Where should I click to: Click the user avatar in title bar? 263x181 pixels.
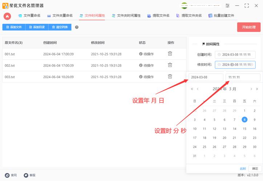click(x=184, y=6)
